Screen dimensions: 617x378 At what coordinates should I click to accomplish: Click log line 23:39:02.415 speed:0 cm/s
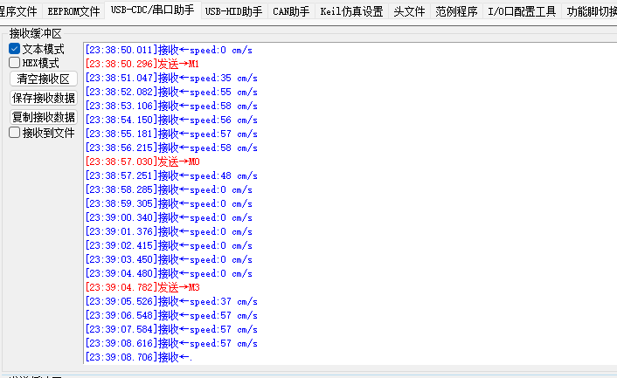[169, 245]
